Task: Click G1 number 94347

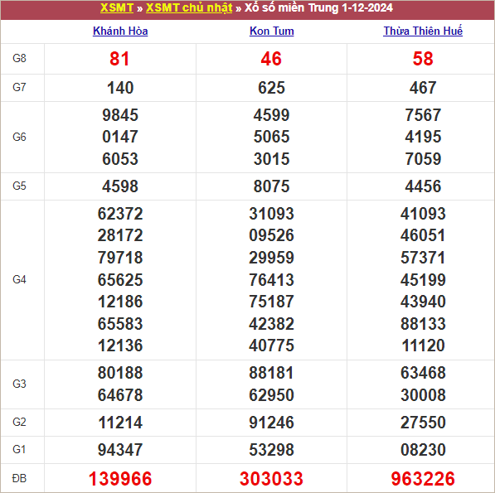Action: coord(120,450)
